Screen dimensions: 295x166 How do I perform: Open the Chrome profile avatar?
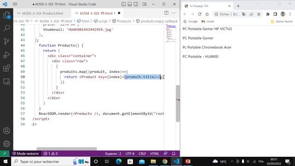pyautogui.click(x=283, y=14)
